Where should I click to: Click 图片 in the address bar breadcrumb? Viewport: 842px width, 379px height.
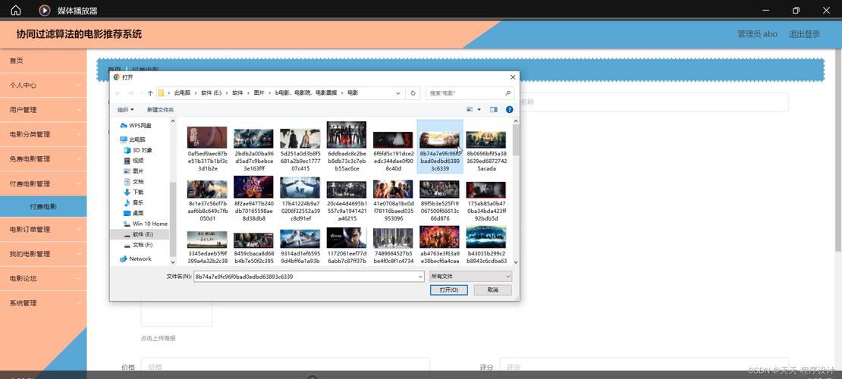tap(259, 93)
